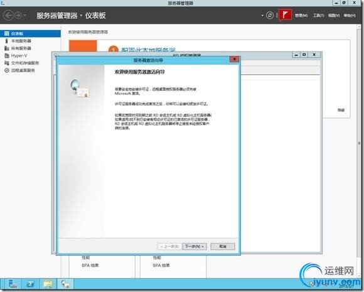
Task: Select Hyper-V in the sidebar
Action: point(19,56)
